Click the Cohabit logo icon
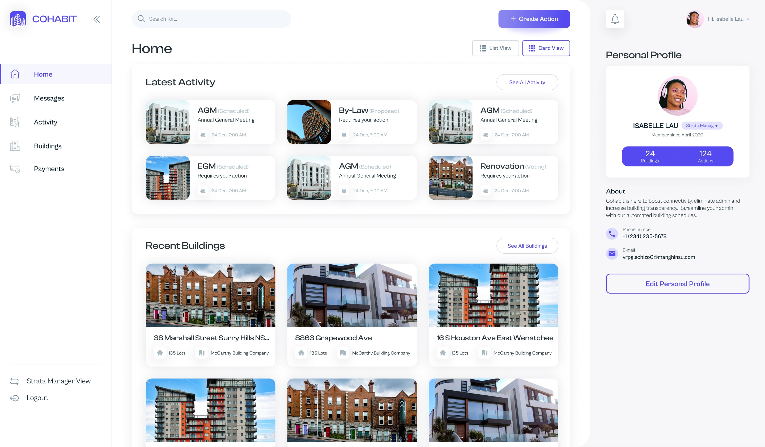The width and height of the screenshot is (765, 447). [x=18, y=19]
